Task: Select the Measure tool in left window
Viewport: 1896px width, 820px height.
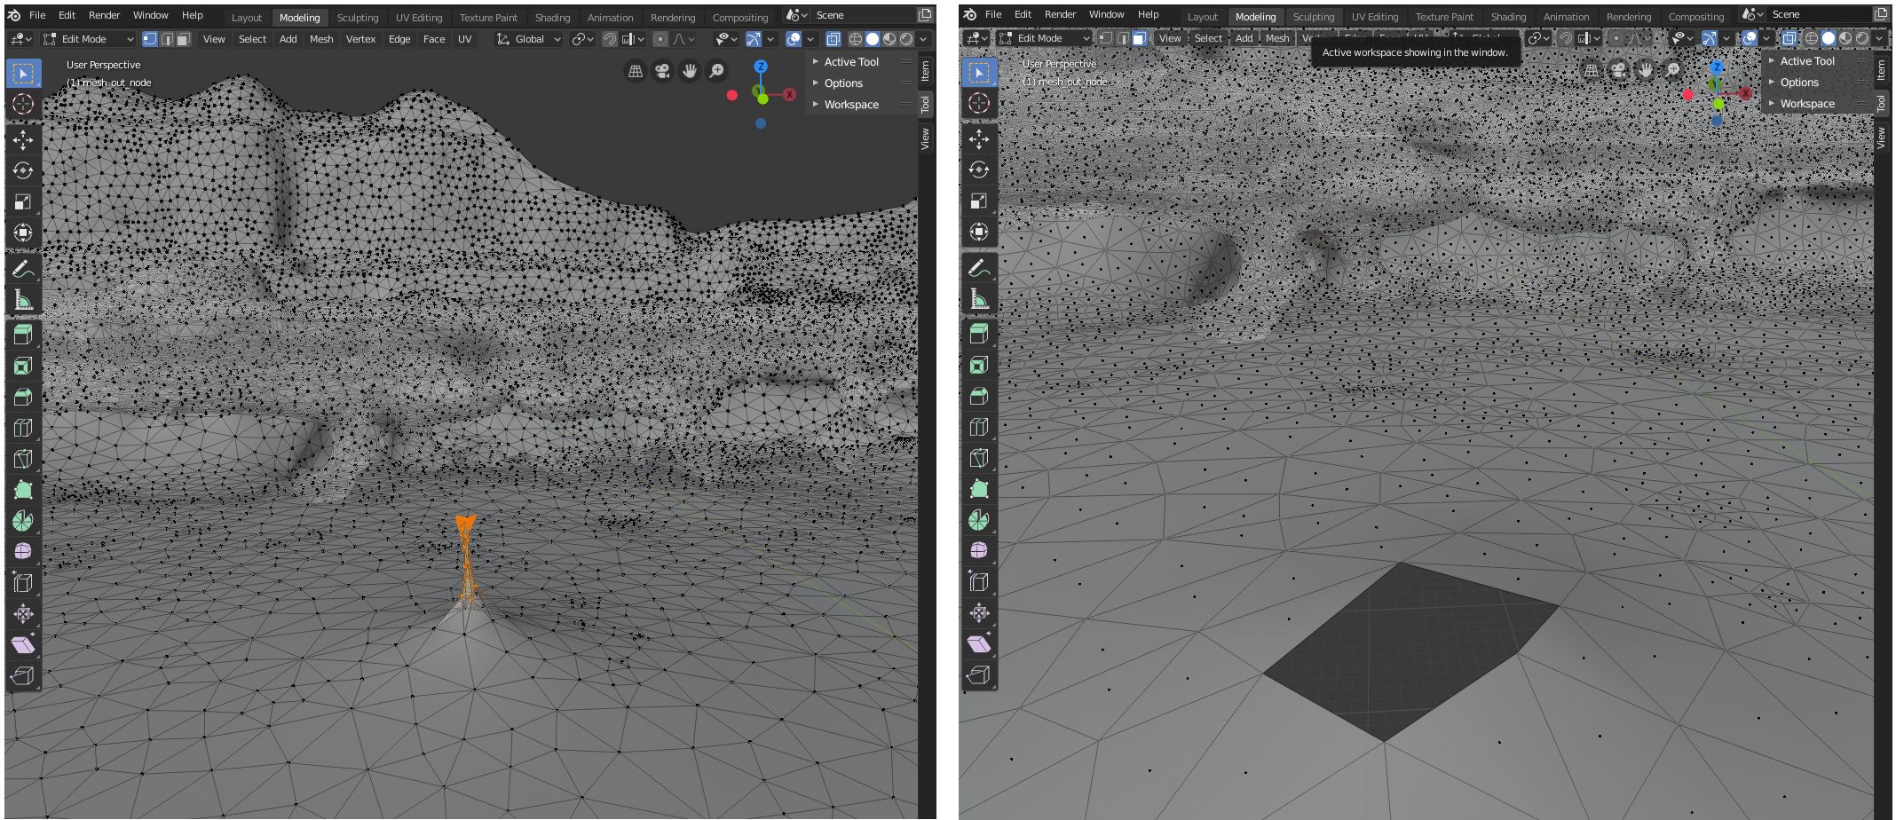Action: [x=23, y=300]
